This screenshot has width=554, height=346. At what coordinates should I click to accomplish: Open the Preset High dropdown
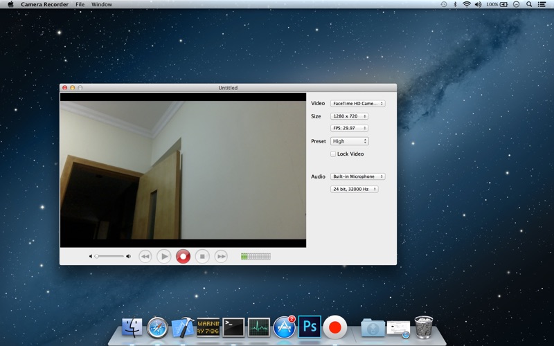tap(350, 141)
